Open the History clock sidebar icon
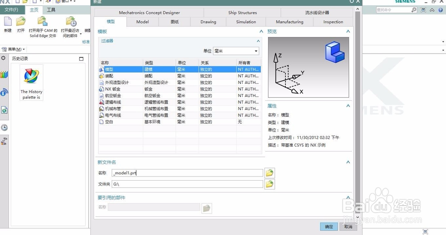 pos(4,128)
